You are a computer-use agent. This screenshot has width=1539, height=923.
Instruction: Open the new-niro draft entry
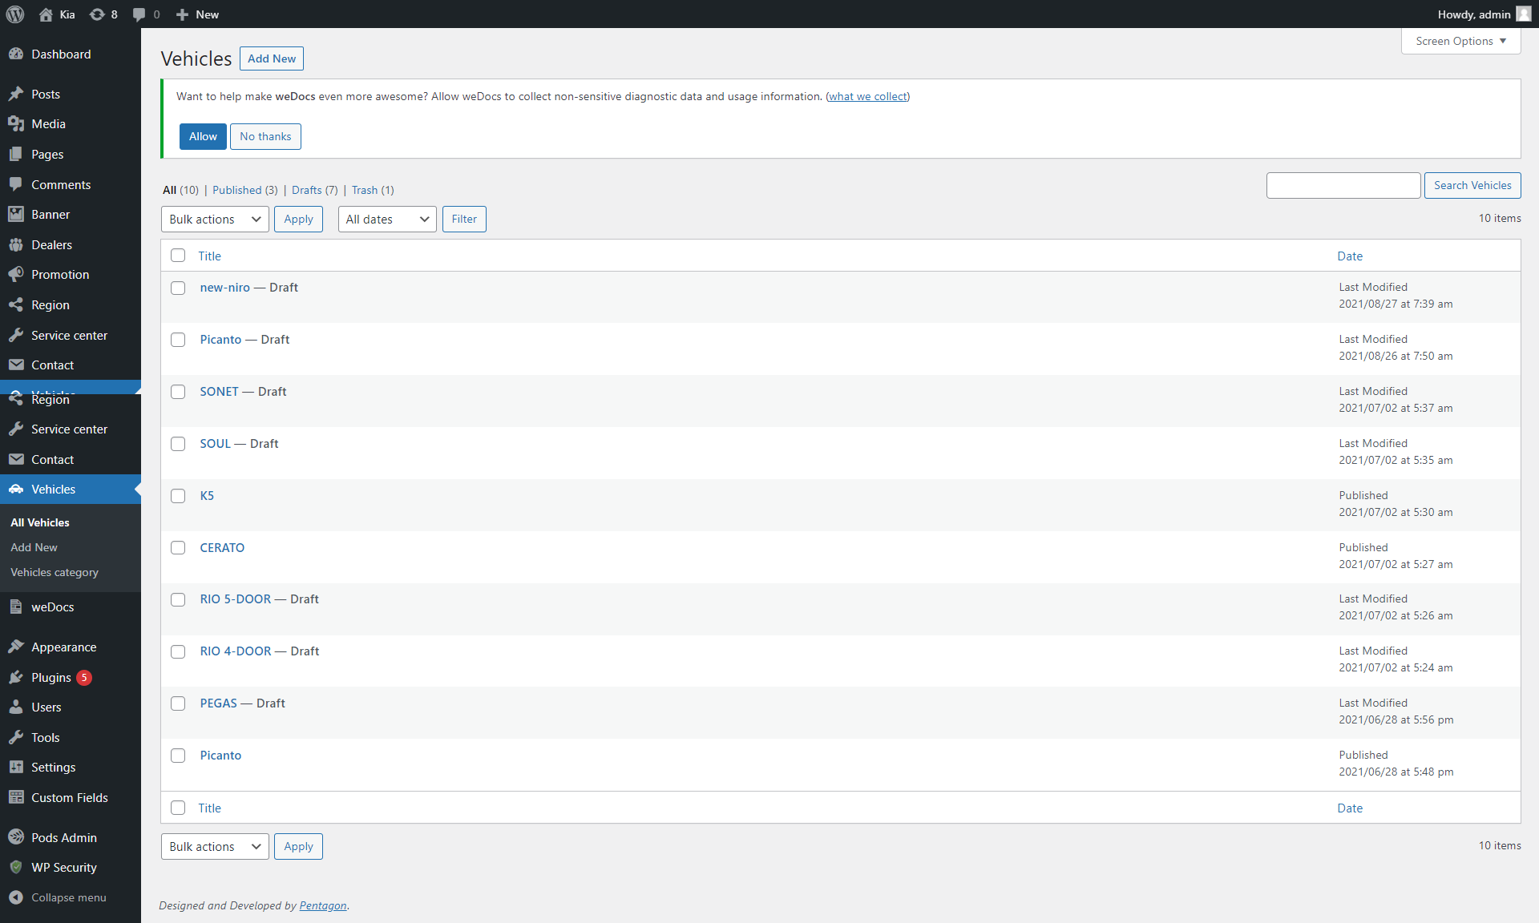(225, 287)
